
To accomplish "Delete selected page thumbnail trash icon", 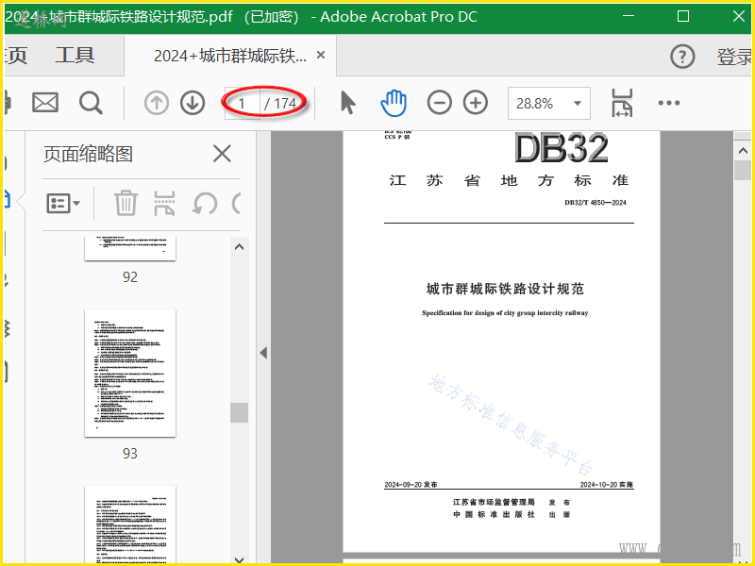I will click(126, 203).
